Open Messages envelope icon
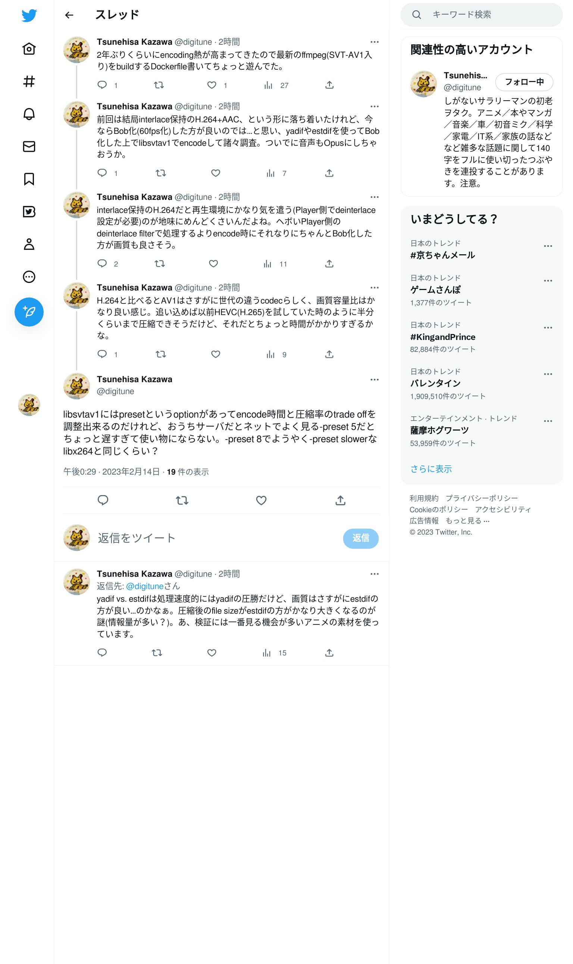 [x=29, y=147]
